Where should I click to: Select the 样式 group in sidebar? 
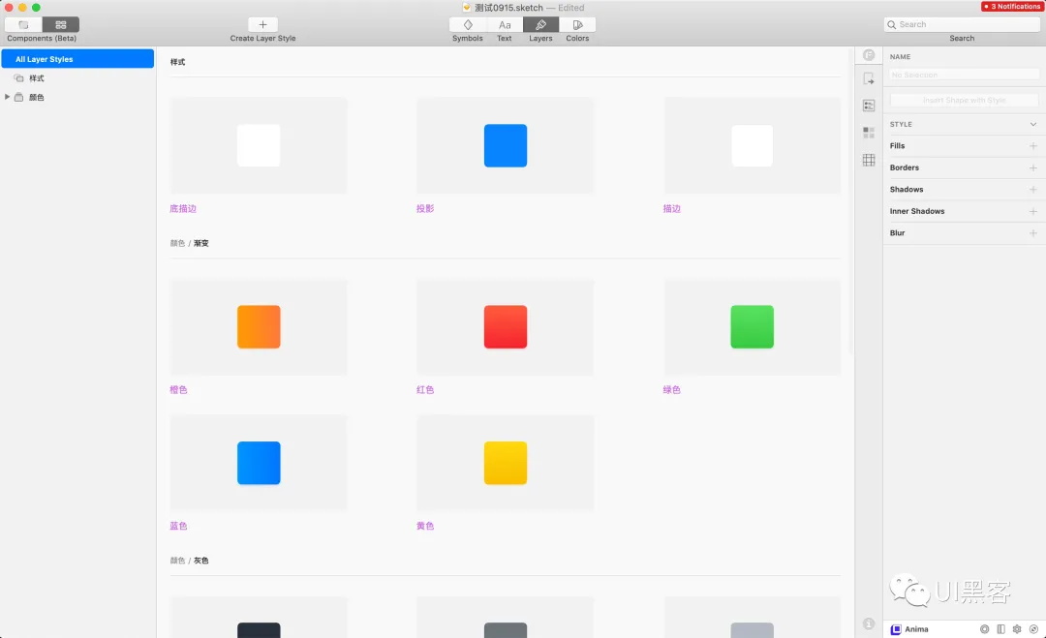37,78
